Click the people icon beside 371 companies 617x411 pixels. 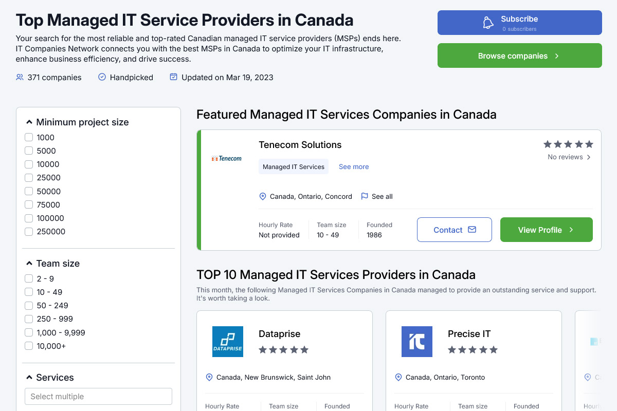point(20,77)
